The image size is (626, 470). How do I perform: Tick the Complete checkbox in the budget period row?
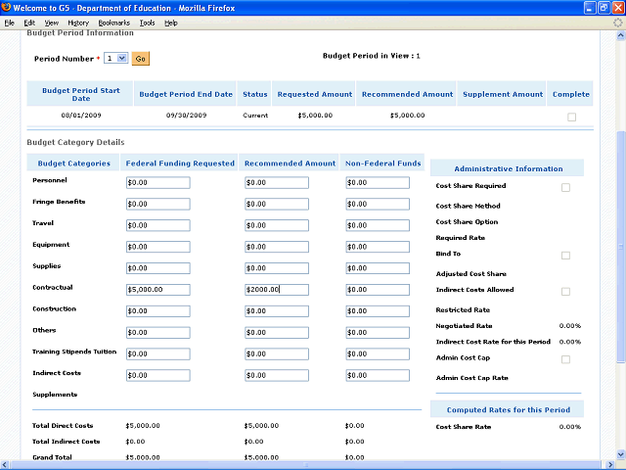coord(571,117)
